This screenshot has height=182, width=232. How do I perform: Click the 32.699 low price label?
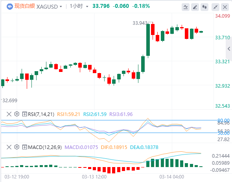point(10,101)
